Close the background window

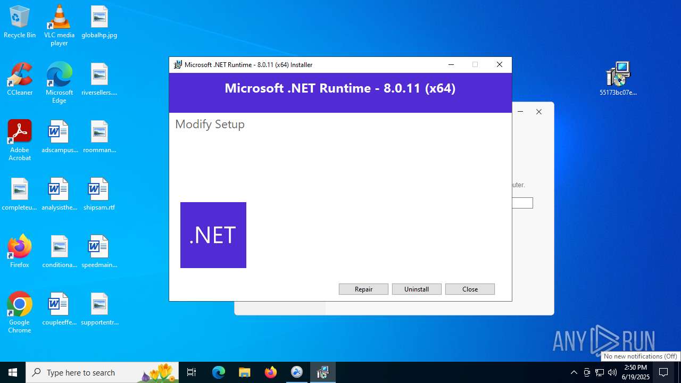(539, 112)
